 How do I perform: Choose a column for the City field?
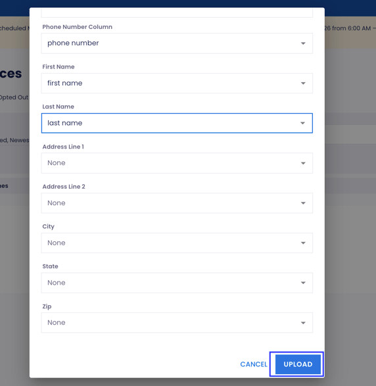coord(177,243)
